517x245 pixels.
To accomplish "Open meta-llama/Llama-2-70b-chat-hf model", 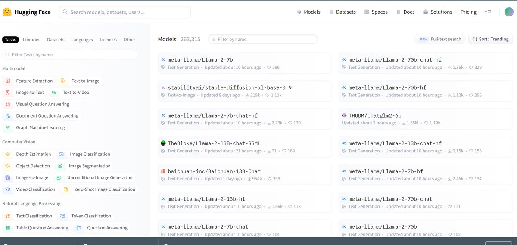I will 425,63.
